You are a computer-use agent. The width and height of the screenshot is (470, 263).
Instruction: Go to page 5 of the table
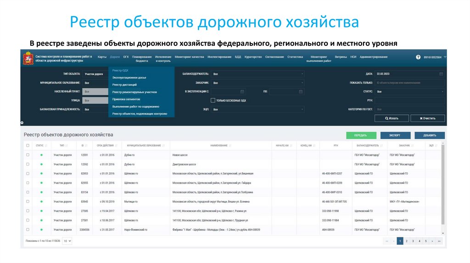[425, 241]
